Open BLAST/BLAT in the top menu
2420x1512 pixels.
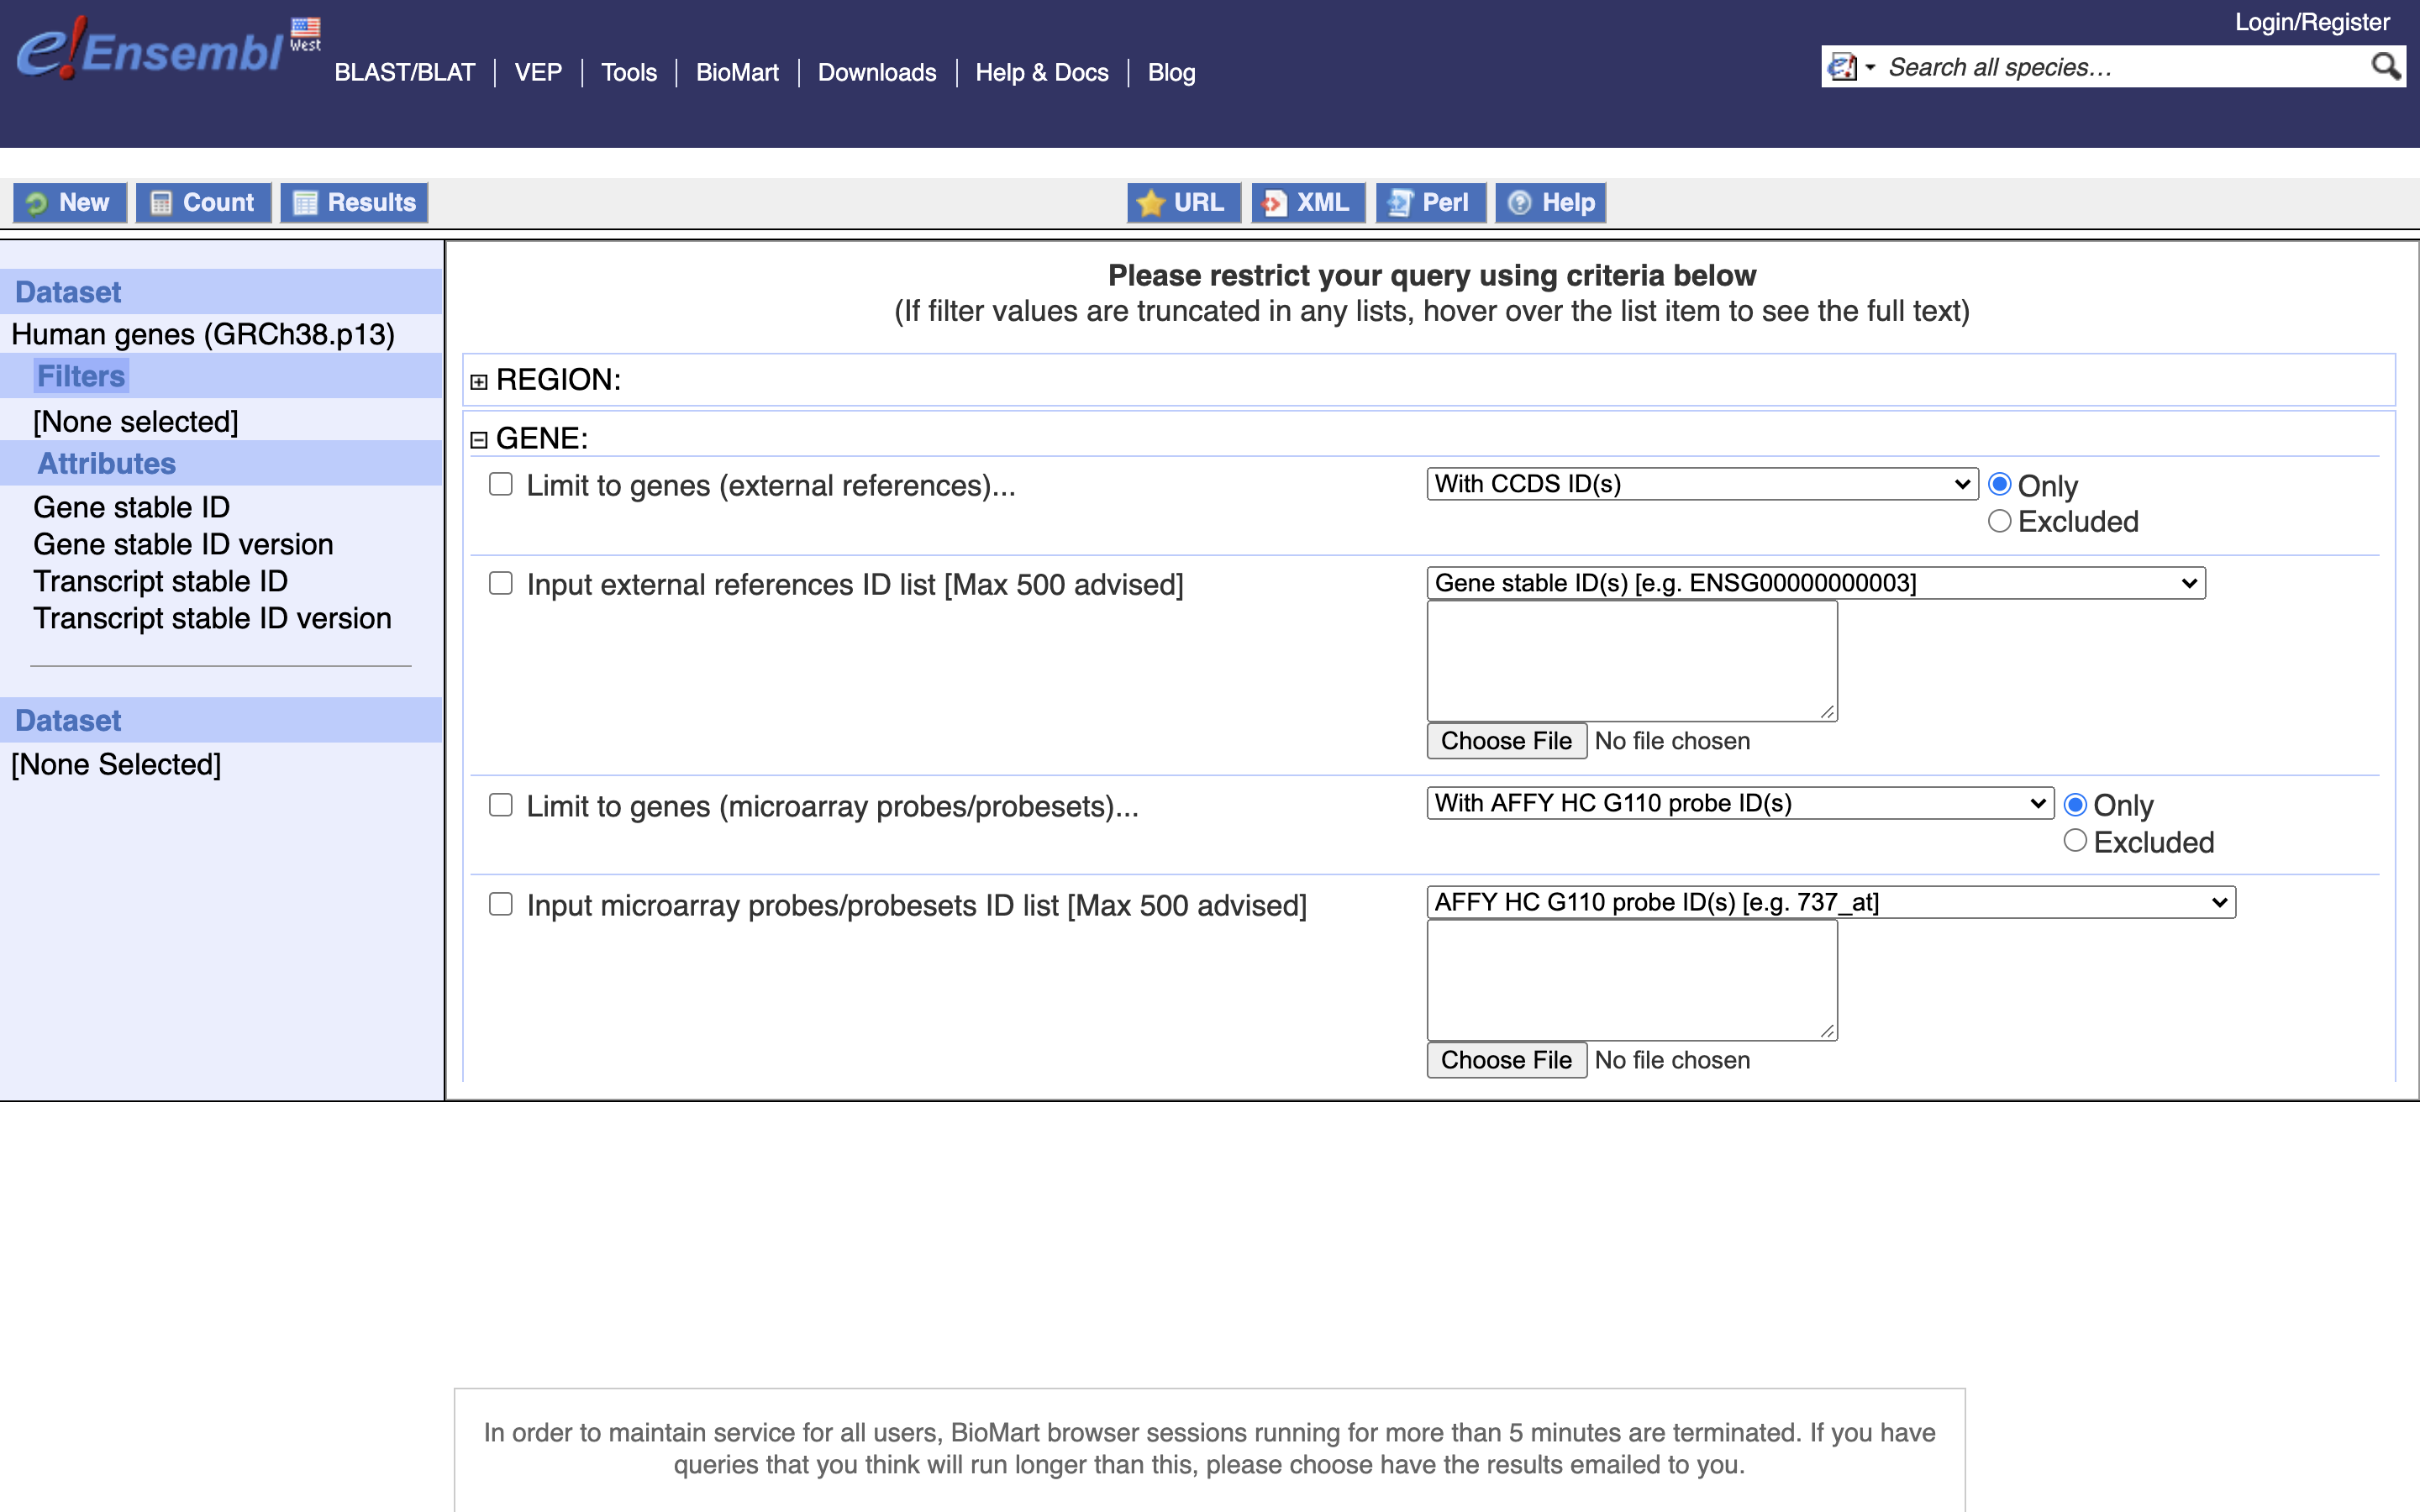(x=404, y=72)
